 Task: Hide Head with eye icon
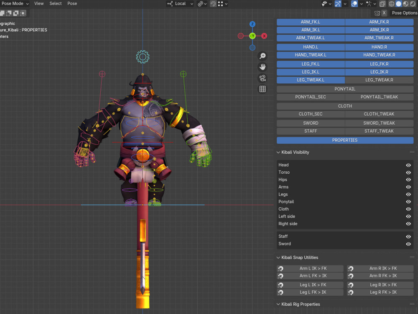[408, 165]
